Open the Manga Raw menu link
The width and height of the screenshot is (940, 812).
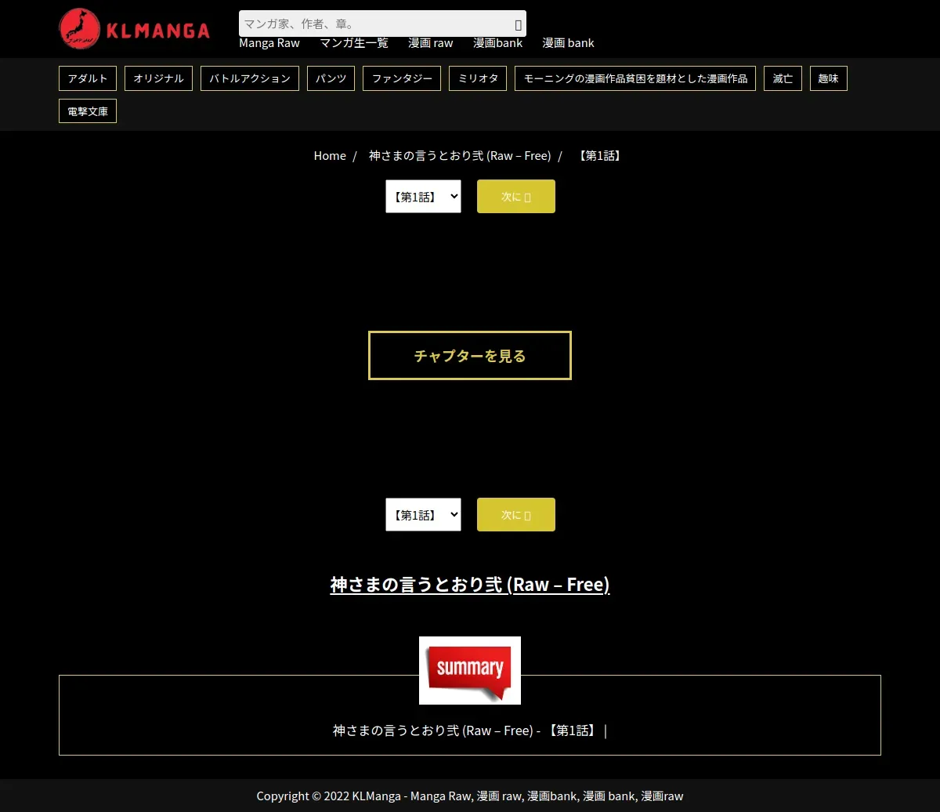coord(269,43)
